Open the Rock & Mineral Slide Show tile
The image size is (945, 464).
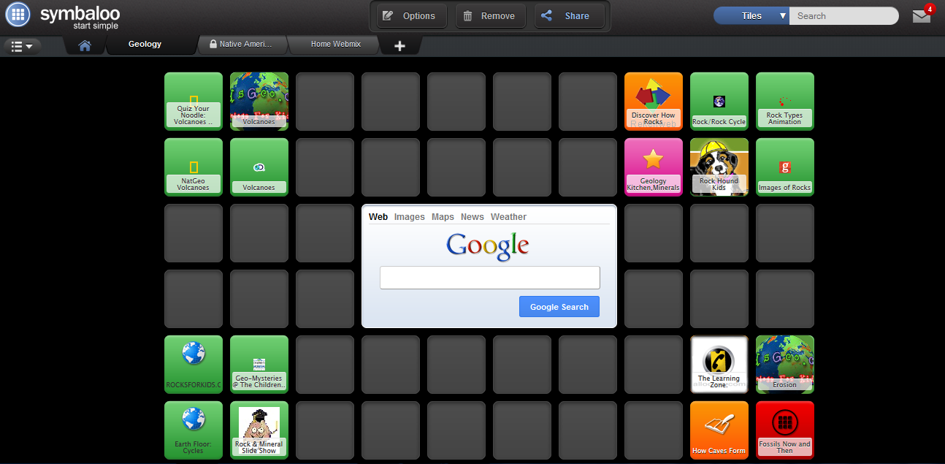[x=259, y=430]
